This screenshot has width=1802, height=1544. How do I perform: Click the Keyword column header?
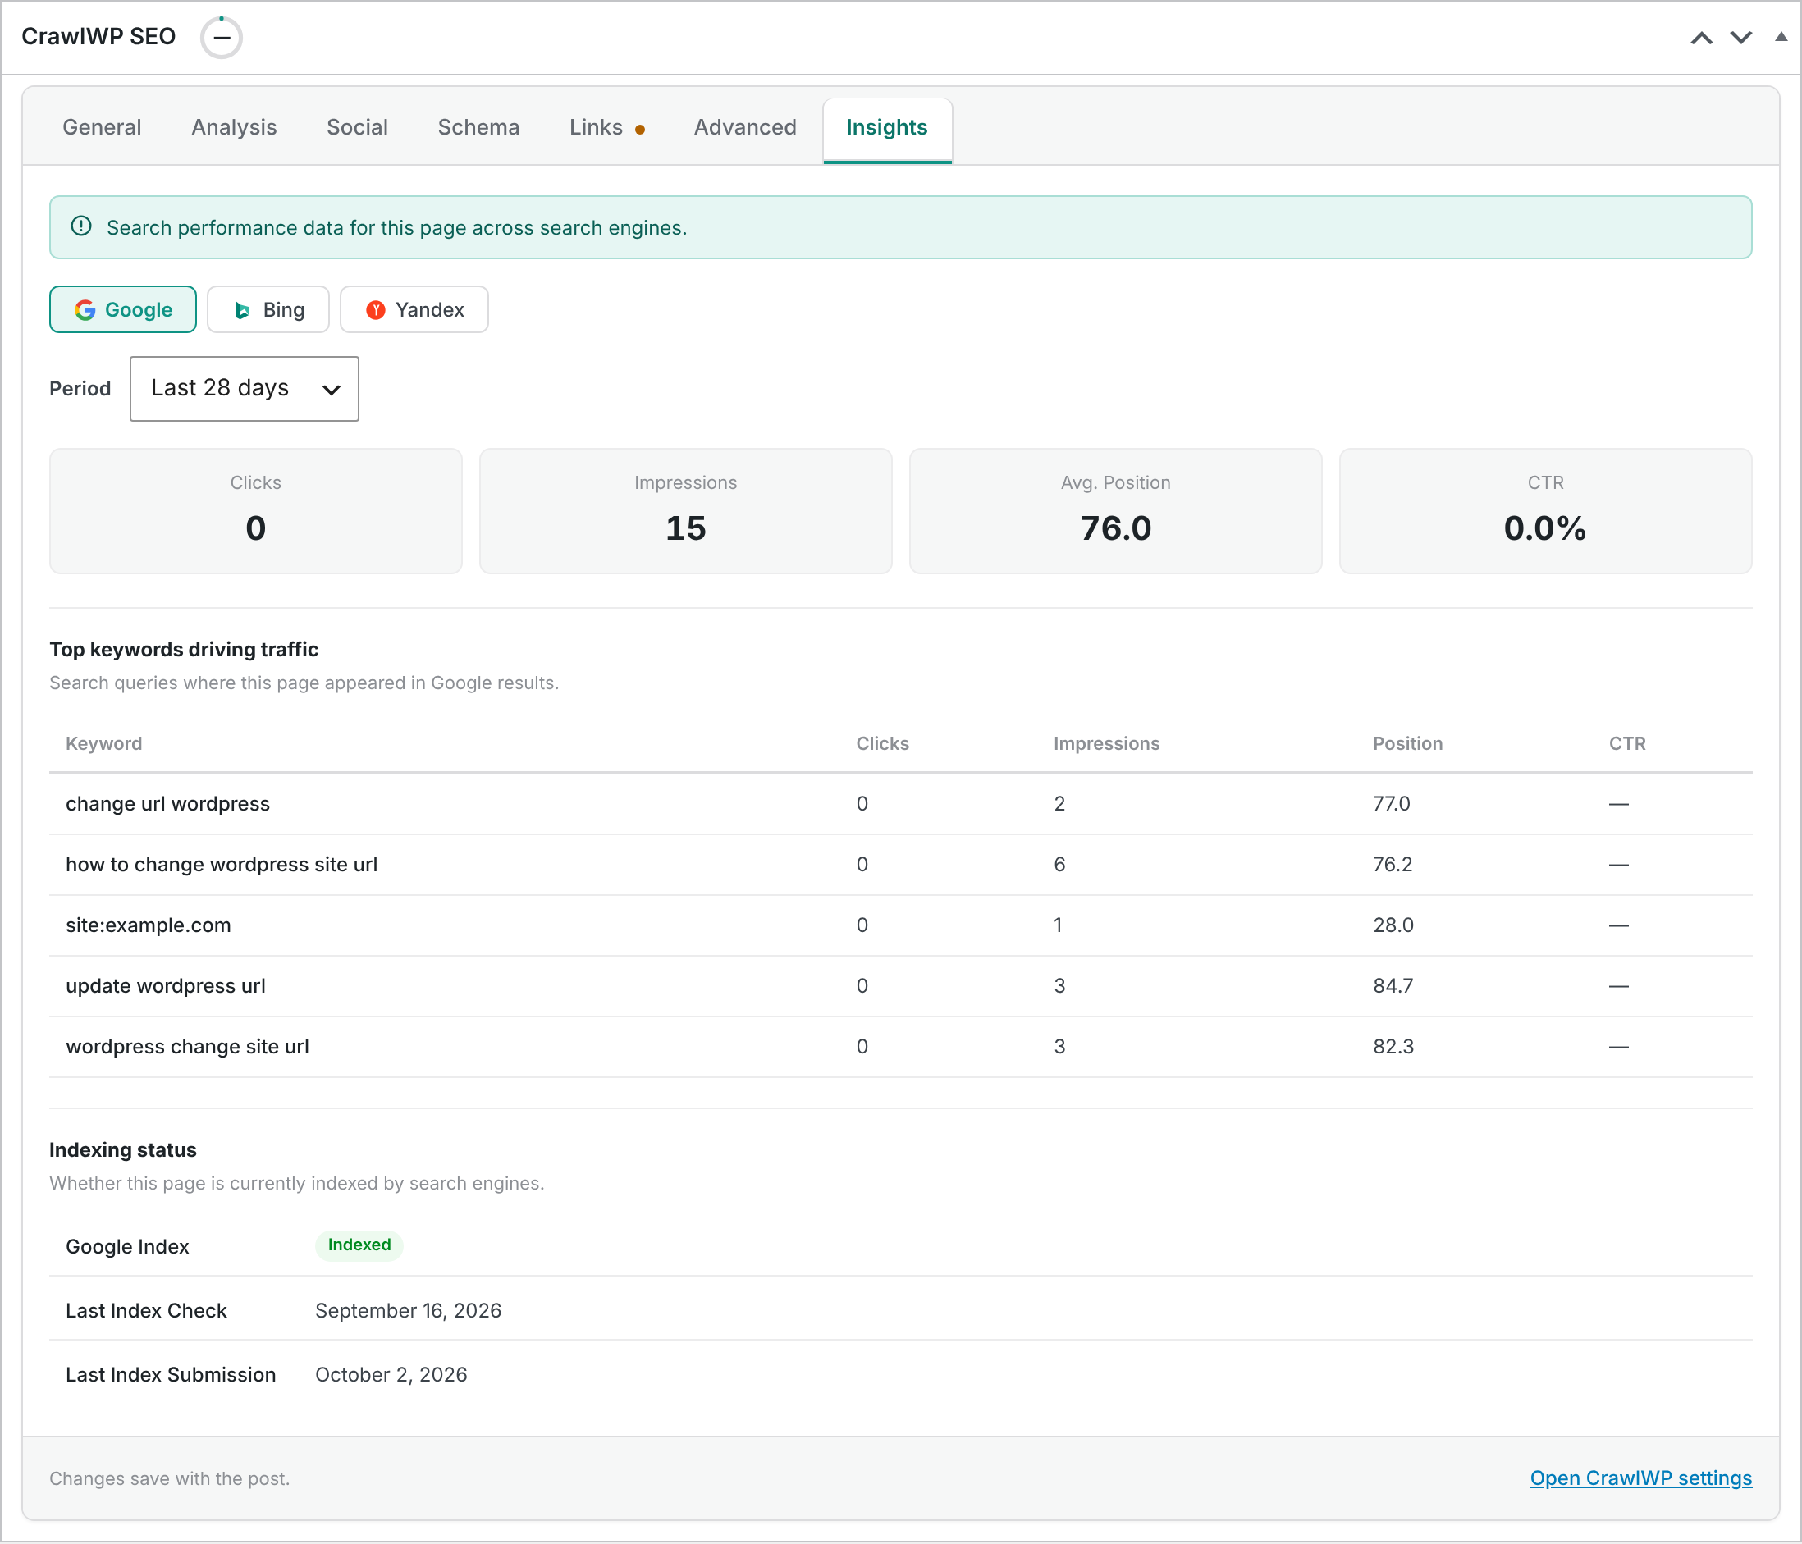(103, 743)
